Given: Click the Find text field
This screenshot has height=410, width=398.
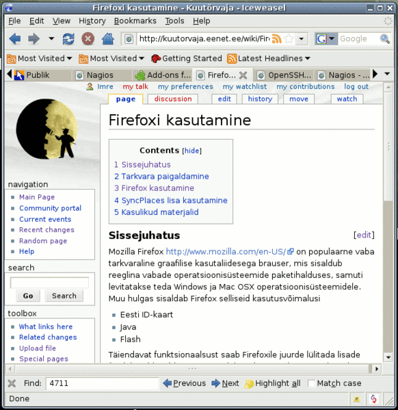Looking at the screenshot, I should tap(102, 383).
